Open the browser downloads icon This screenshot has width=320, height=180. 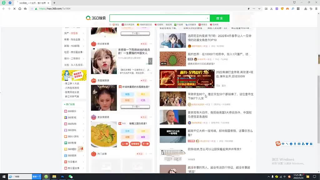(306, 9)
